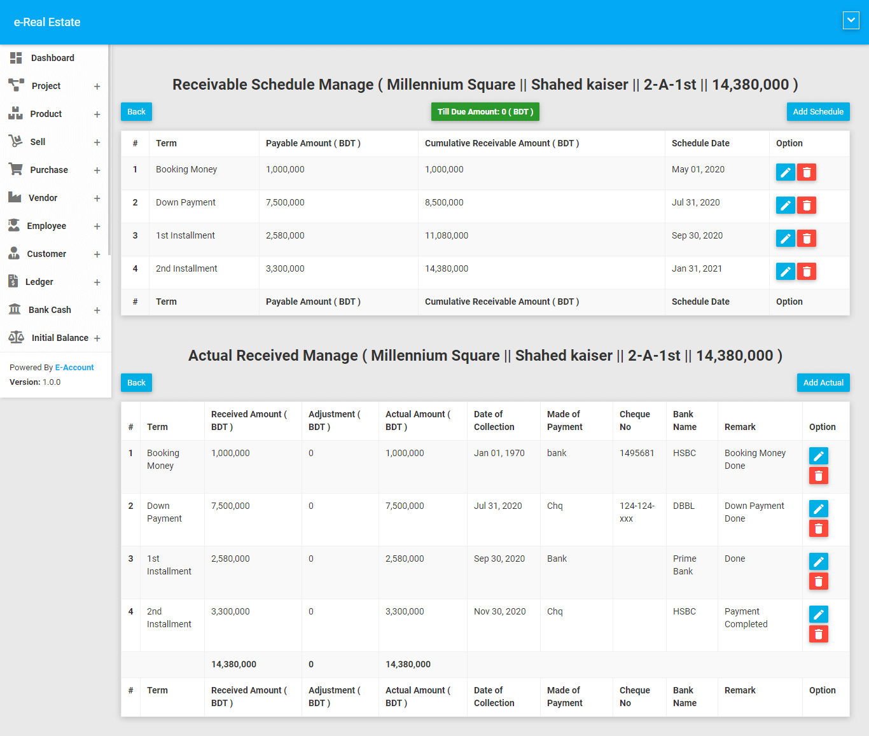Edit actual received Booking Money record
Screen dimensions: 869x736
(x=818, y=456)
